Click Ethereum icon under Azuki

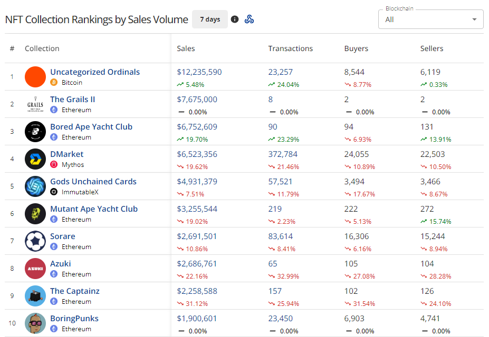click(x=54, y=274)
